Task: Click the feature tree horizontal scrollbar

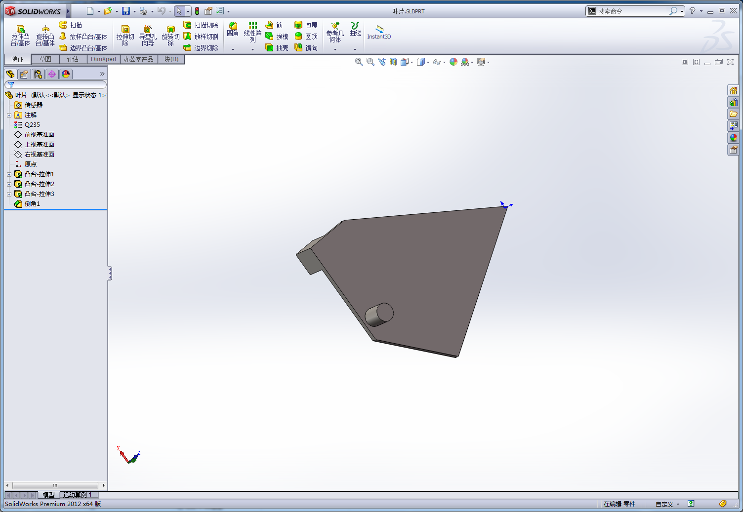Action: tap(55, 485)
